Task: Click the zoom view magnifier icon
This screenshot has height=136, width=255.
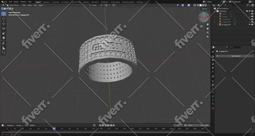Action: pos(207,24)
